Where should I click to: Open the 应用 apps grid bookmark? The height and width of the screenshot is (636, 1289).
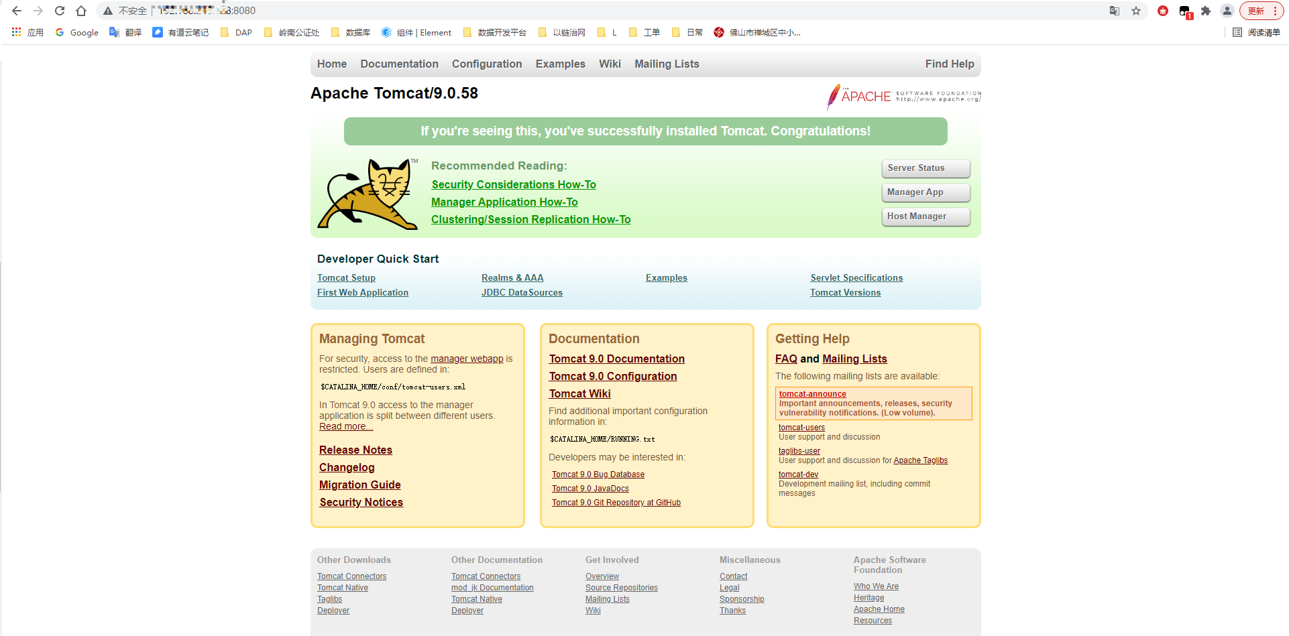tap(27, 32)
